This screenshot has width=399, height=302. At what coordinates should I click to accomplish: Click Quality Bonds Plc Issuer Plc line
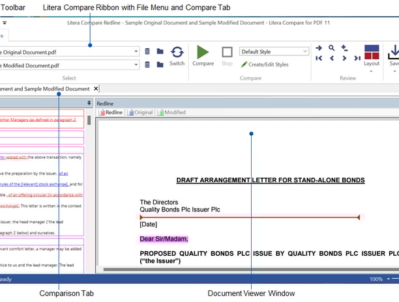pyautogui.click(x=180, y=210)
